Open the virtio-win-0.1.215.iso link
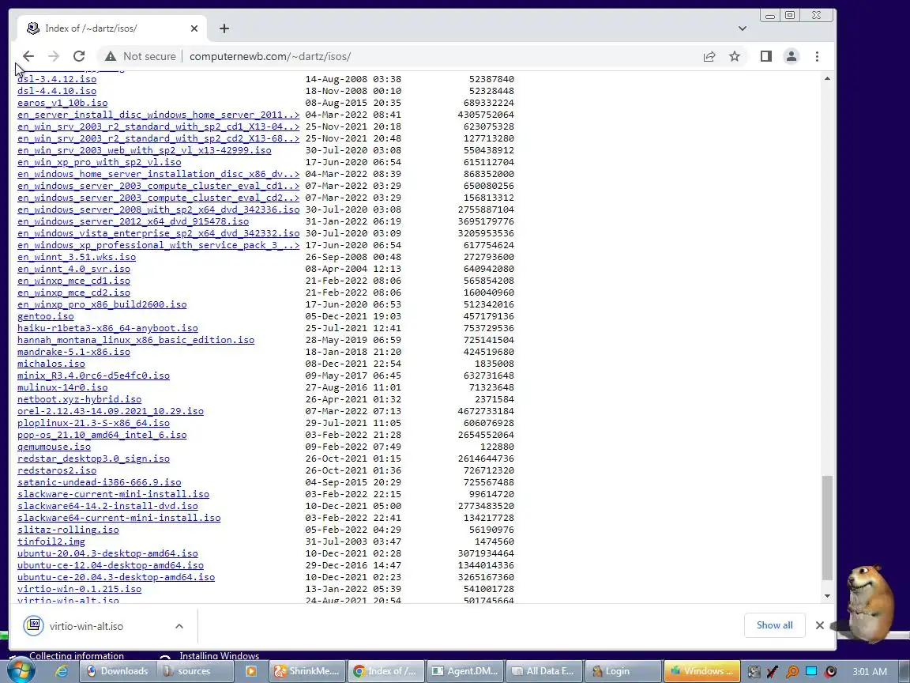Screen dimensions: 910x683 [80, 589]
